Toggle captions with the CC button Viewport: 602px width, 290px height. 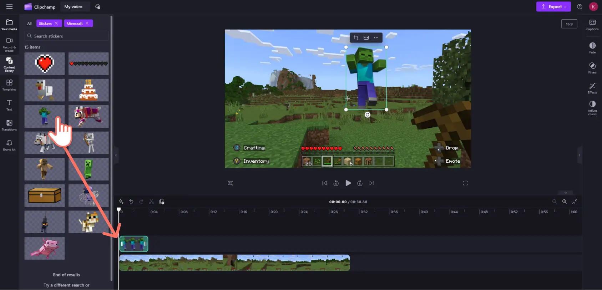pyautogui.click(x=592, y=24)
